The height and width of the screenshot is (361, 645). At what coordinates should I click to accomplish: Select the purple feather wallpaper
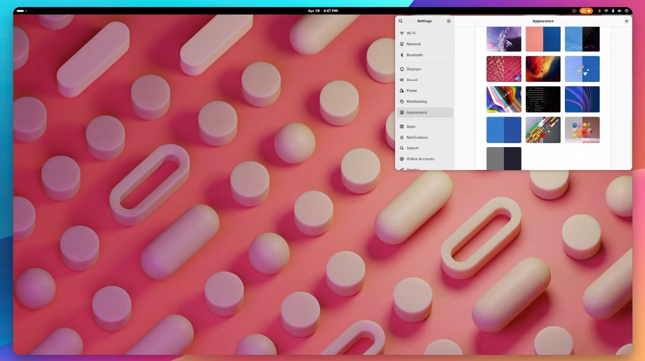pyautogui.click(x=504, y=39)
